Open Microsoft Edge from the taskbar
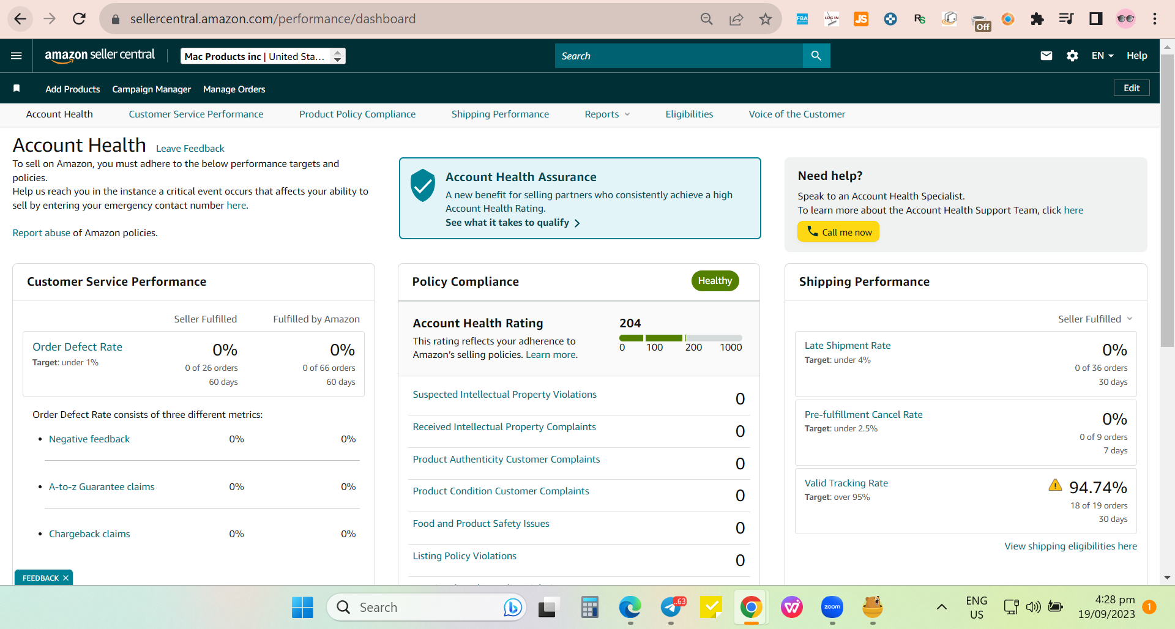1175x629 pixels. click(x=630, y=607)
